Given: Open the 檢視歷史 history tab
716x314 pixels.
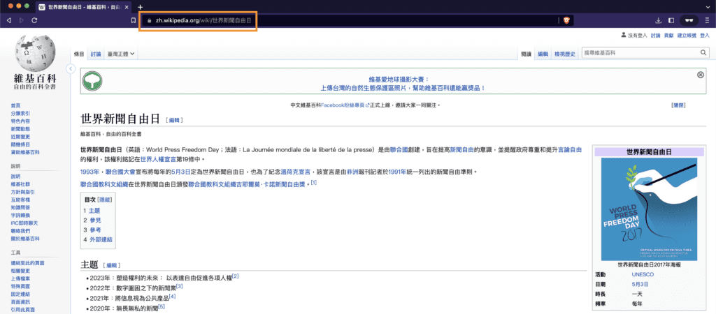Looking at the screenshot, I should (x=565, y=54).
